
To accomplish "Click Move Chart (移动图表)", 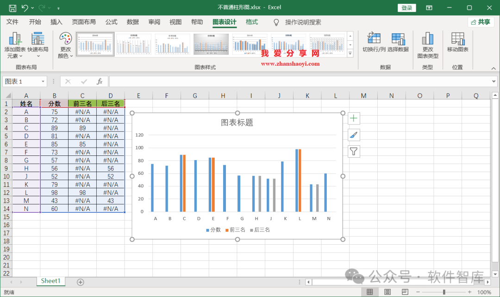I will coord(457,43).
